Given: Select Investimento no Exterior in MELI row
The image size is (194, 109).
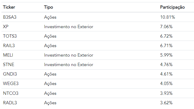Looking at the screenshot, I should point(68,55).
